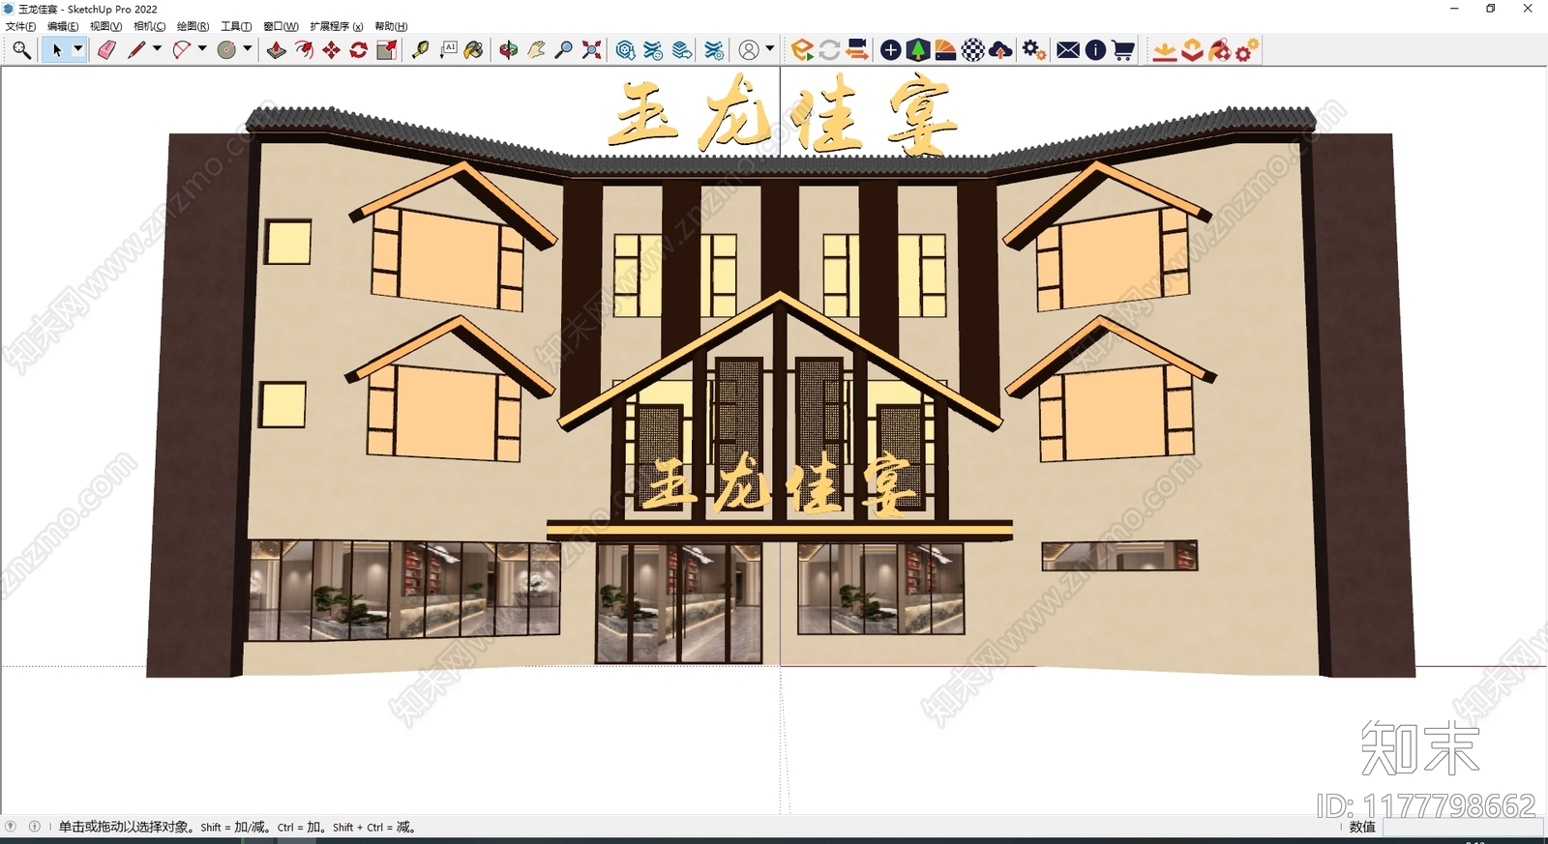Activate the Push/Pull tool

tap(277, 50)
